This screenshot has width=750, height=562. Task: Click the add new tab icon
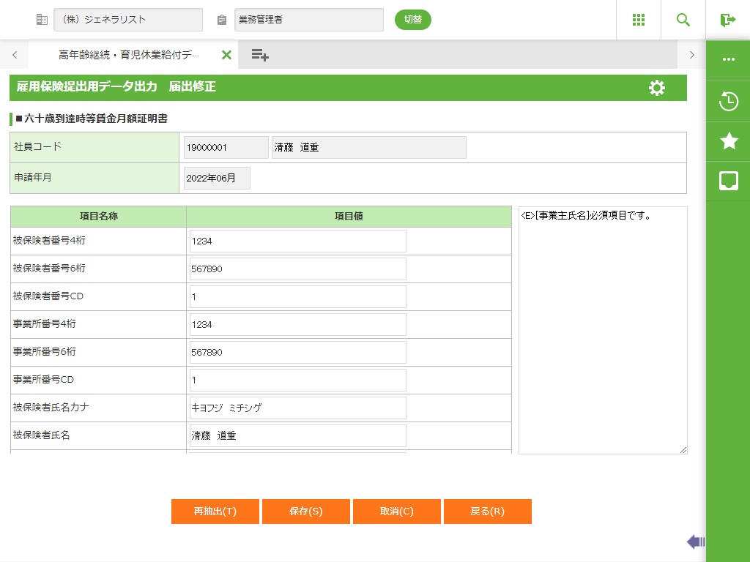[259, 55]
